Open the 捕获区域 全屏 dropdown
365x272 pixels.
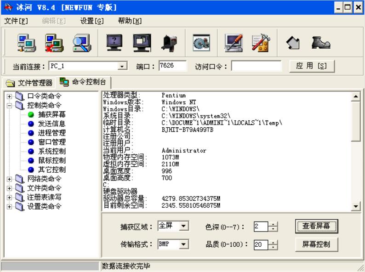click(184, 226)
